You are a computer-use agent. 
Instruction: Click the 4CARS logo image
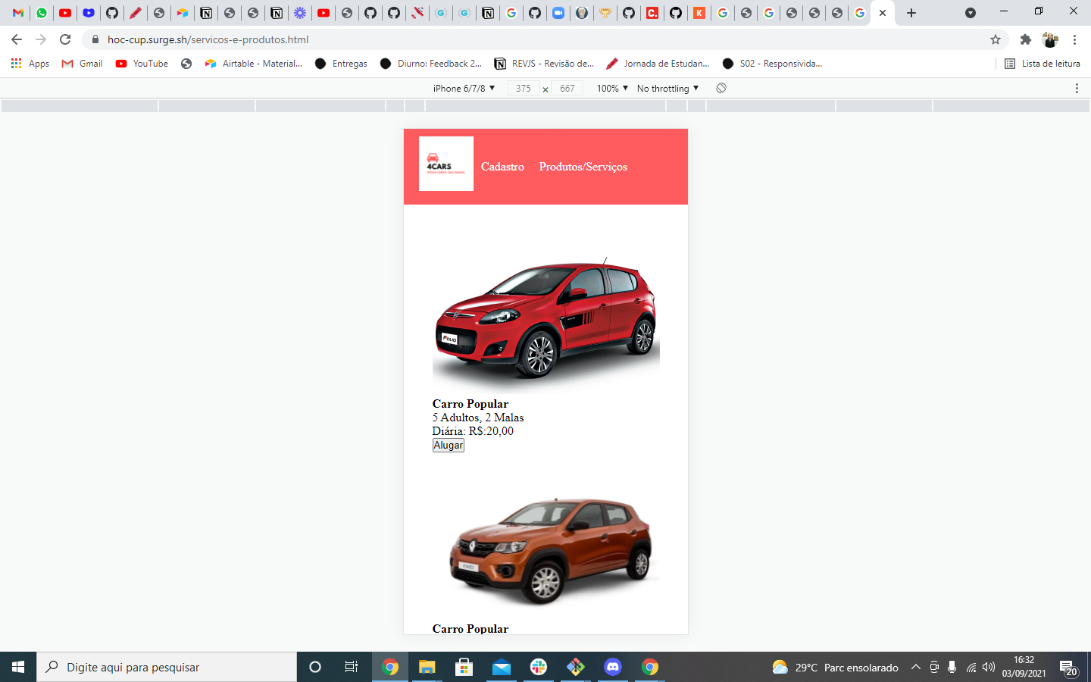point(445,163)
